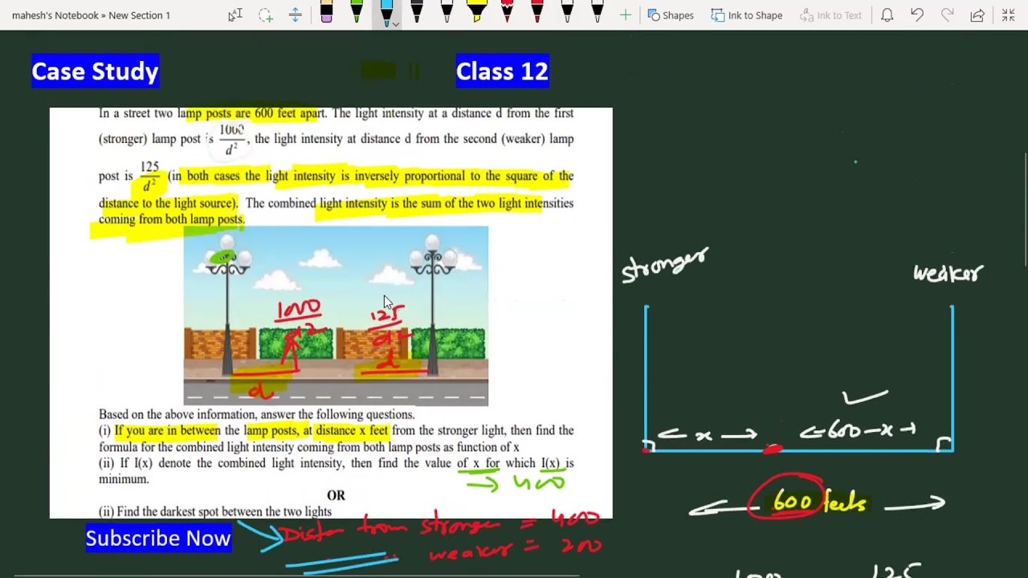Click the vertical page scrollbar
This screenshot has height=578, width=1028.
pyautogui.click(x=1024, y=209)
